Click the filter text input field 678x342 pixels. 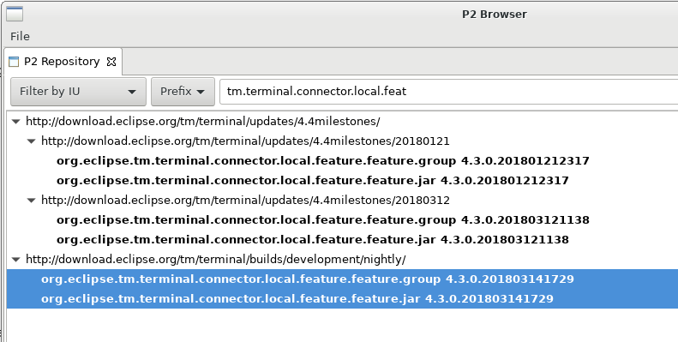(448, 92)
